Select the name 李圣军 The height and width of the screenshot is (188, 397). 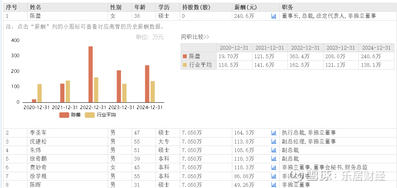[x=38, y=133]
